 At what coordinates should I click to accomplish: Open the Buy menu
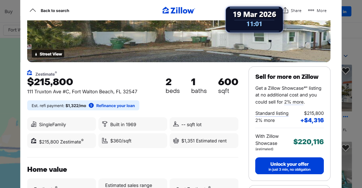(8, 11)
